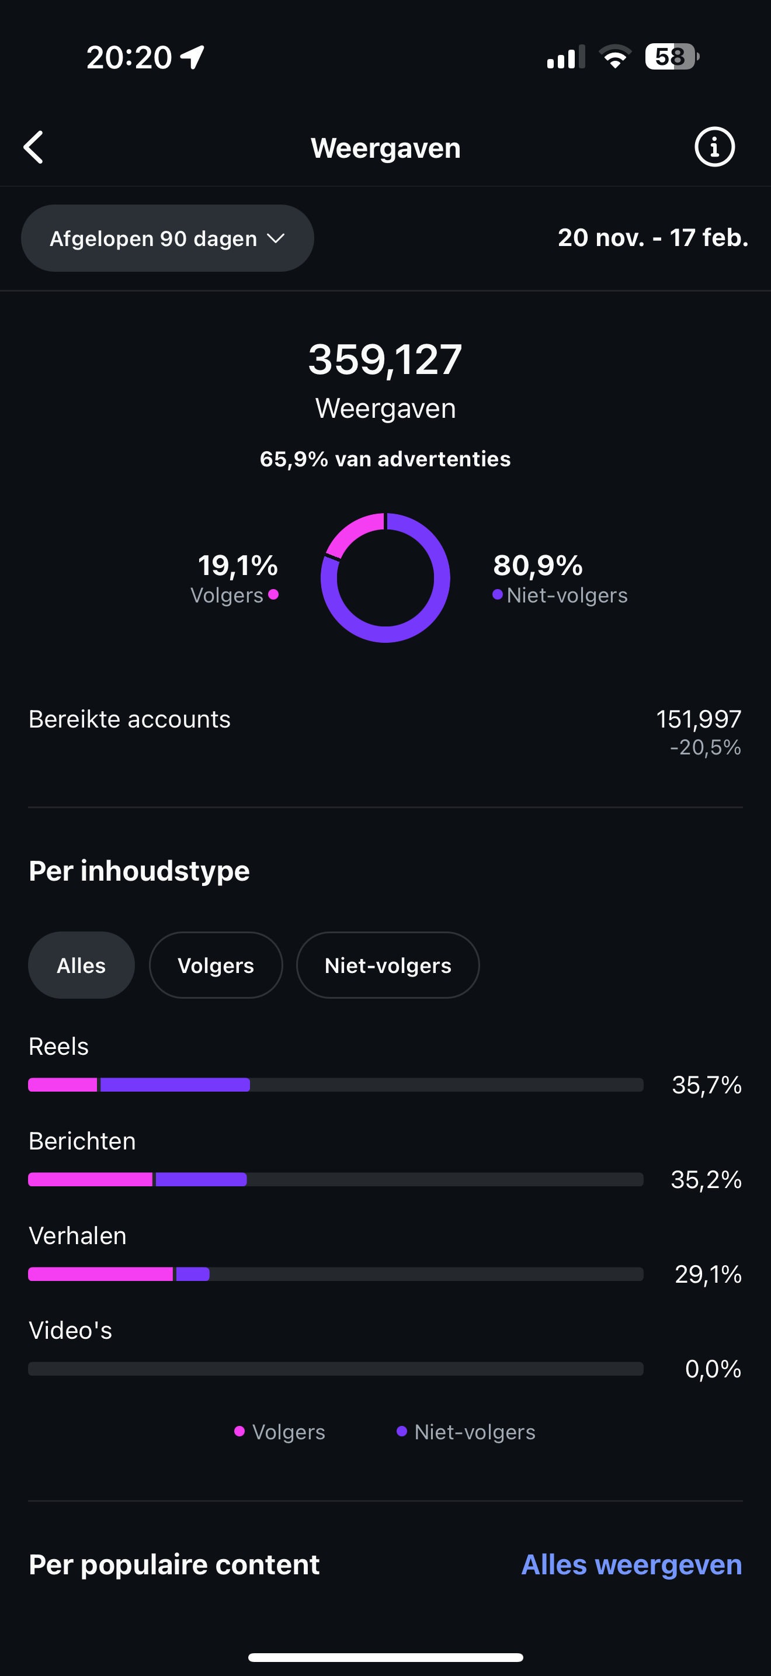771x1676 pixels.
Task: Tap the cellular signal bars icon
Action: [x=565, y=57]
